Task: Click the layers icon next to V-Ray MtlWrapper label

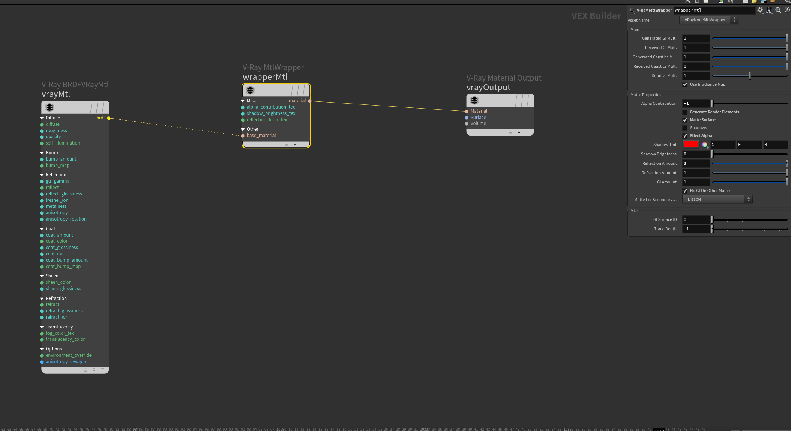Action: [632, 10]
